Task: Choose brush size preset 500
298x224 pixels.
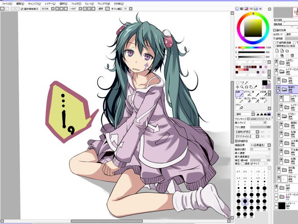Action: coord(252,215)
